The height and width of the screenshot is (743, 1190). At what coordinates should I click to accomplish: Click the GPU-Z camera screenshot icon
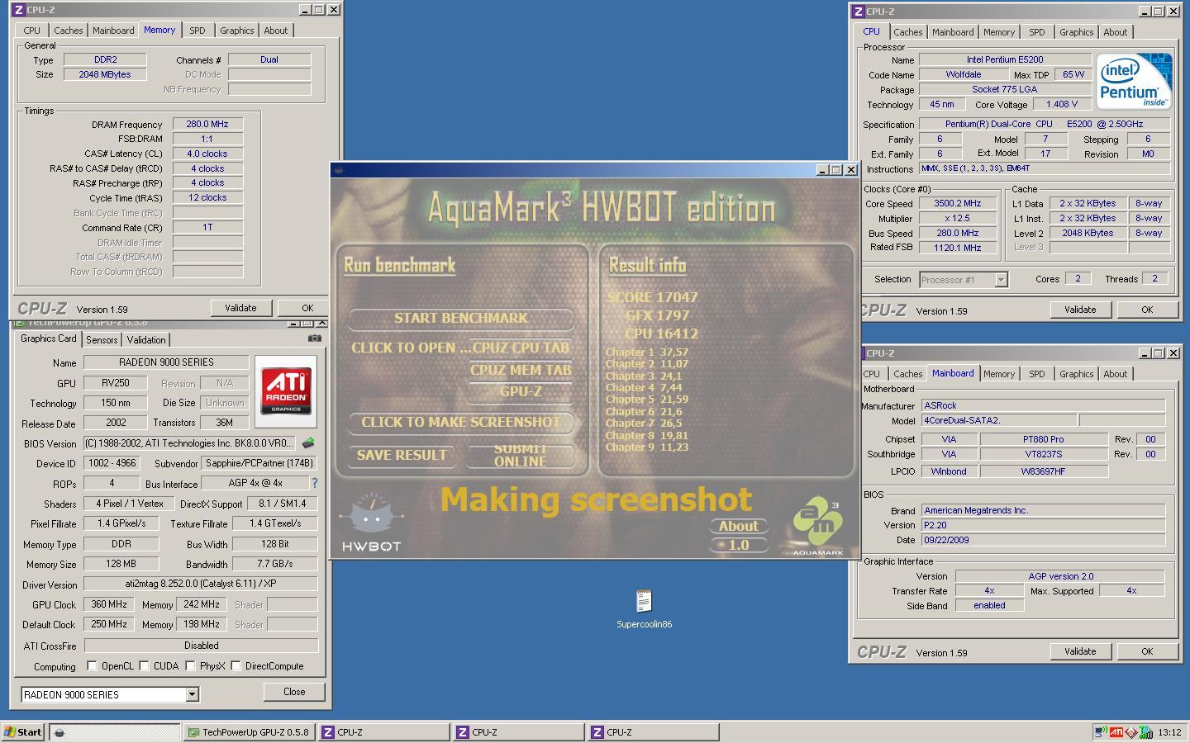click(314, 338)
